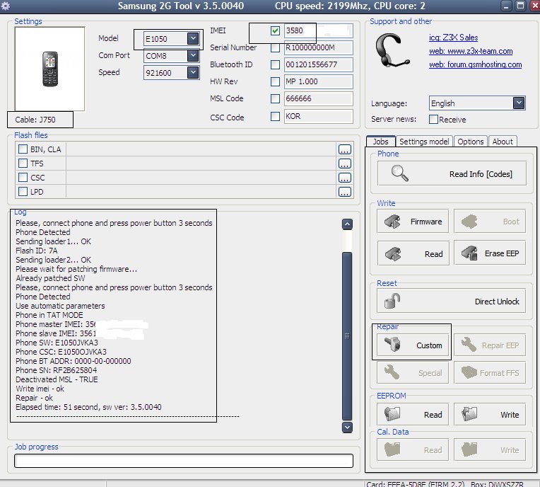Viewport: 540px width, 487px height.
Task: Check the LPD flash file box
Action: [23, 191]
